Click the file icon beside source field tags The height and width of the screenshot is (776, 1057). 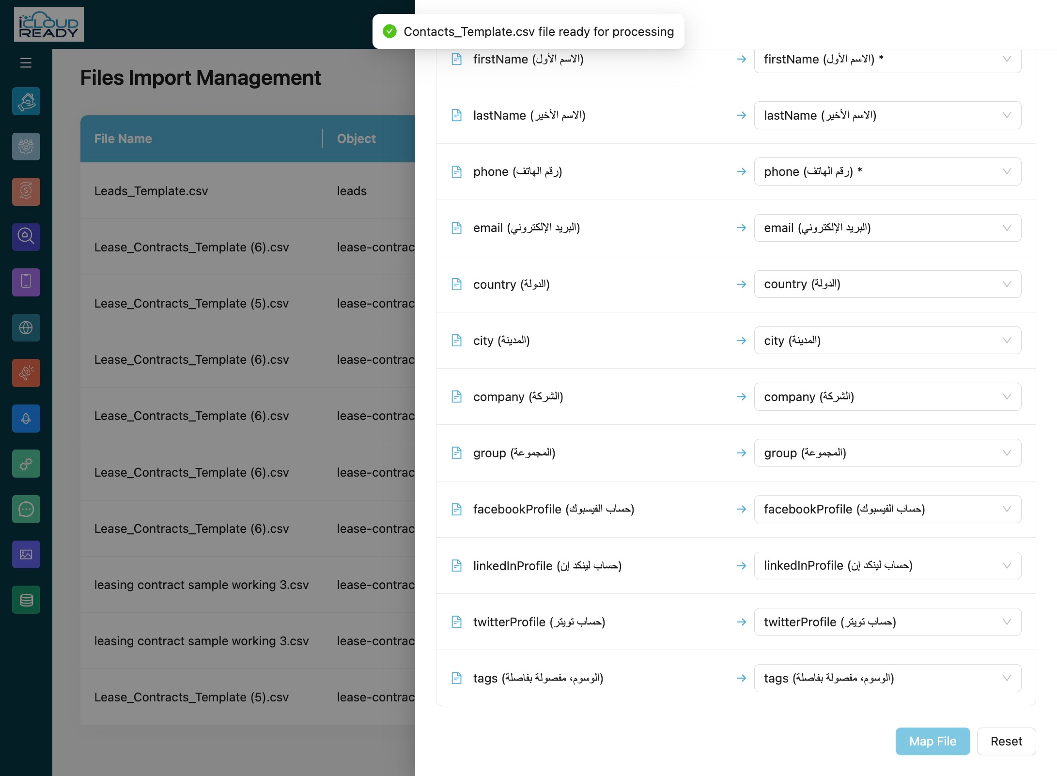456,678
